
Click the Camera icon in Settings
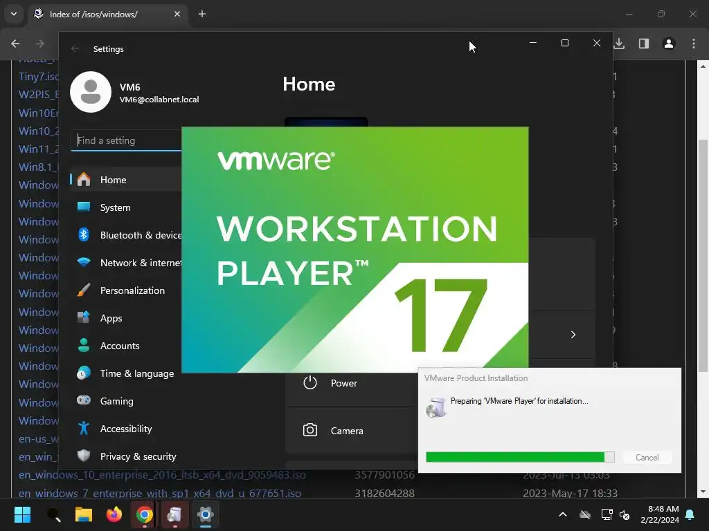coord(309,430)
